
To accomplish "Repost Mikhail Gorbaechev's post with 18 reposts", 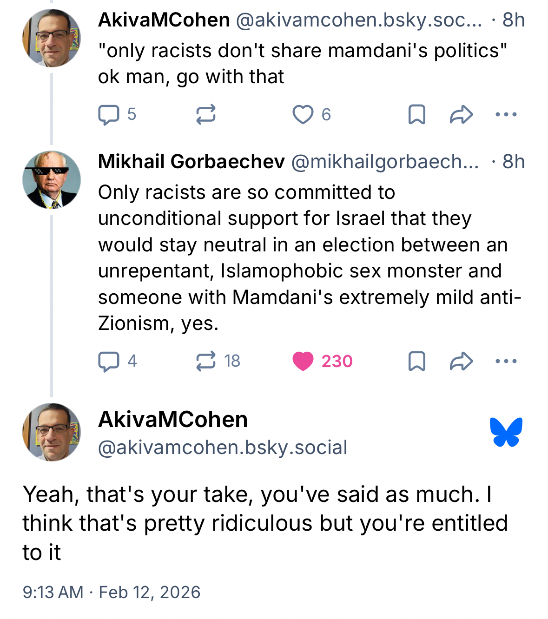I will coord(206,361).
